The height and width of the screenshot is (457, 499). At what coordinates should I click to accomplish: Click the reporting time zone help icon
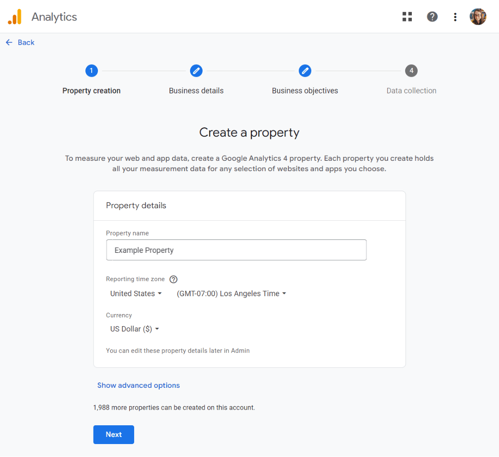(x=173, y=279)
